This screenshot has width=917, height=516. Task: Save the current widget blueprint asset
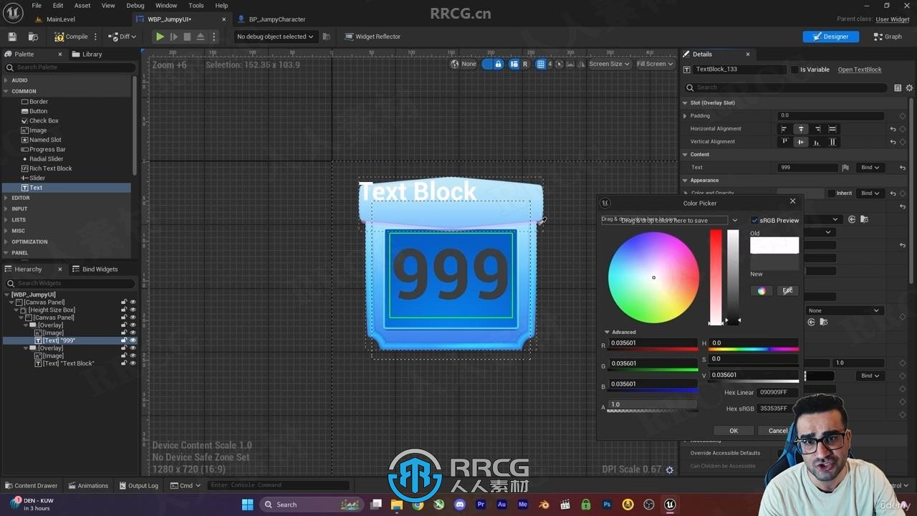pos(12,37)
